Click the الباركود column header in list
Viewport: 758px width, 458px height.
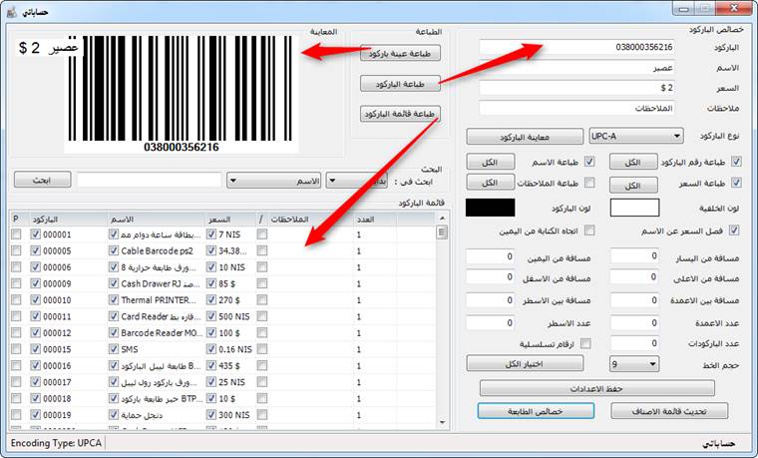[68, 220]
